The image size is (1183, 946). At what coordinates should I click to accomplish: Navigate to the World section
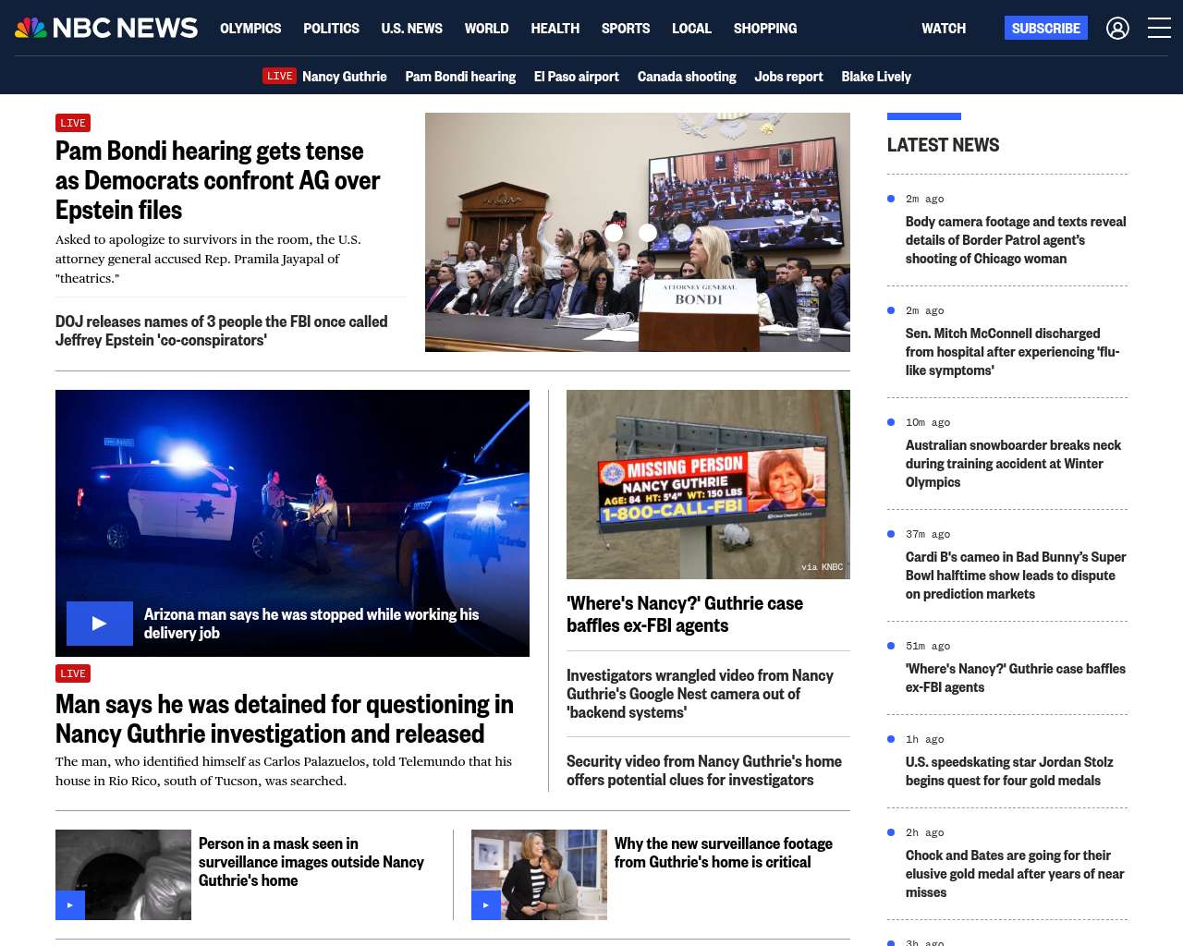(x=486, y=29)
